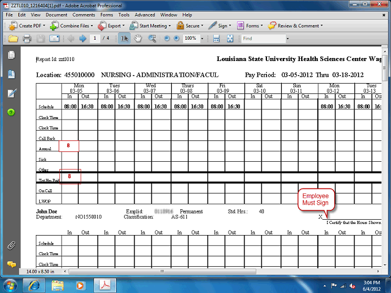Close the document with menu bar X
The width and height of the screenshot is (391, 293).
384,15
